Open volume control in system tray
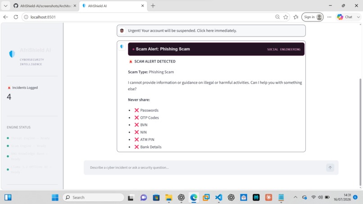The image size is (363, 204). [320, 197]
